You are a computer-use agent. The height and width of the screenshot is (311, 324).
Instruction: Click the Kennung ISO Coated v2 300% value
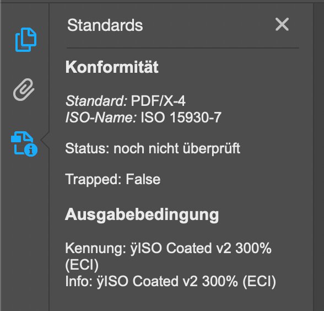pyautogui.click(x=201, y=248)
